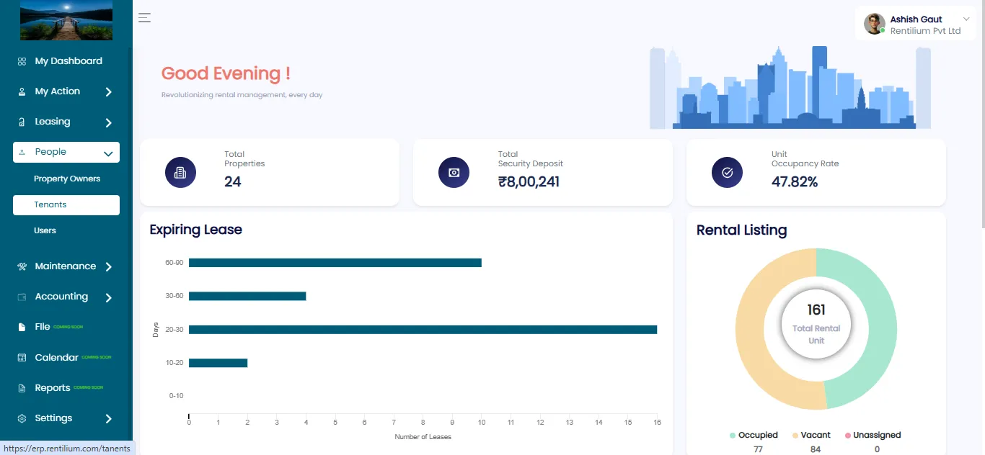The image size is (985, 455).
Task: Expand the My Action submenu chevron
Action: coord(108,92)
